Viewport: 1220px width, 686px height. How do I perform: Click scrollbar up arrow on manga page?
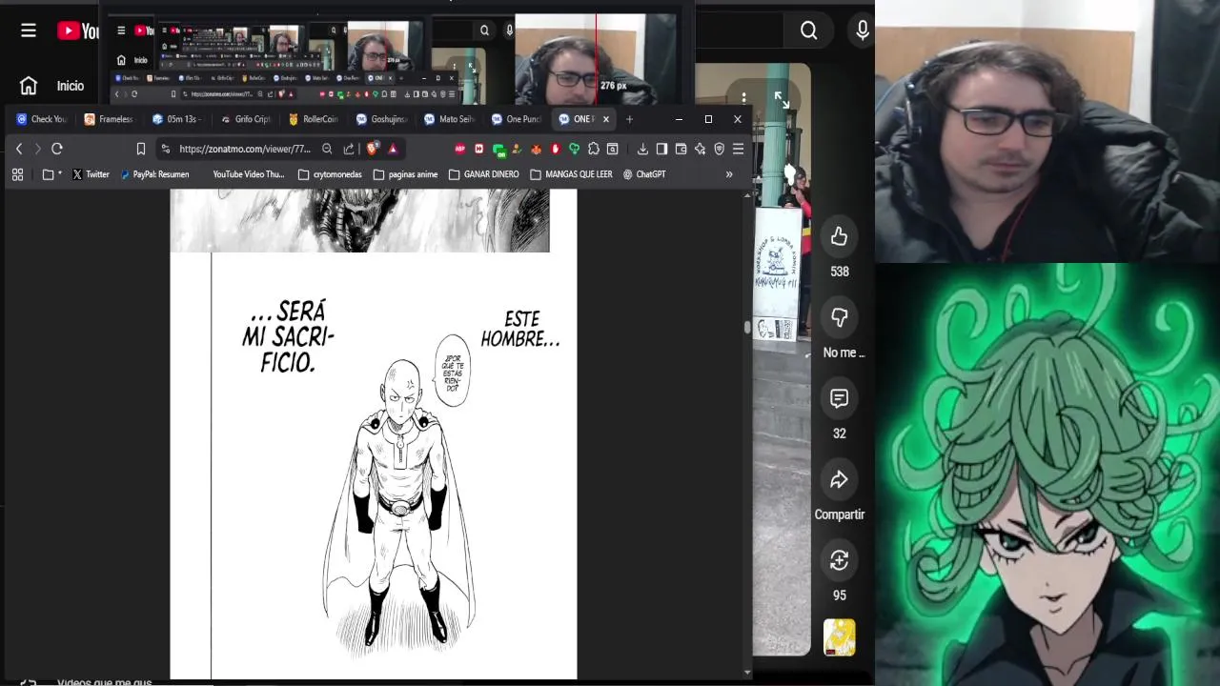point(747,194)
